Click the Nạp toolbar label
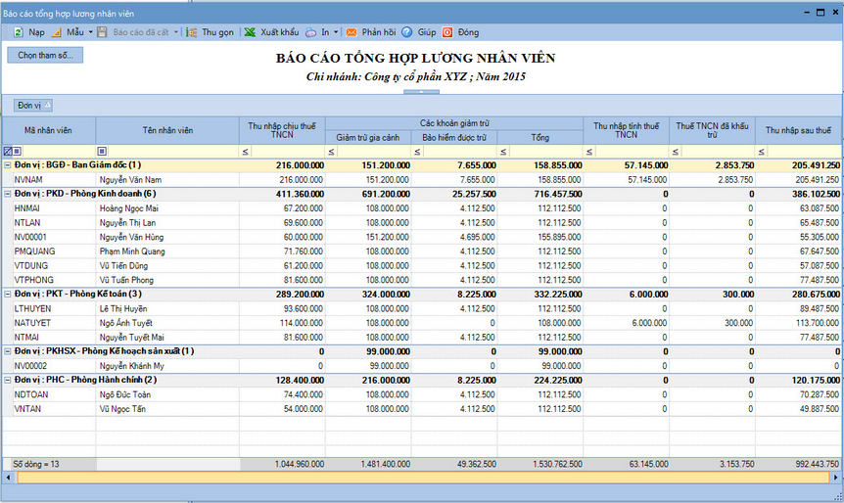 (36, 32)
